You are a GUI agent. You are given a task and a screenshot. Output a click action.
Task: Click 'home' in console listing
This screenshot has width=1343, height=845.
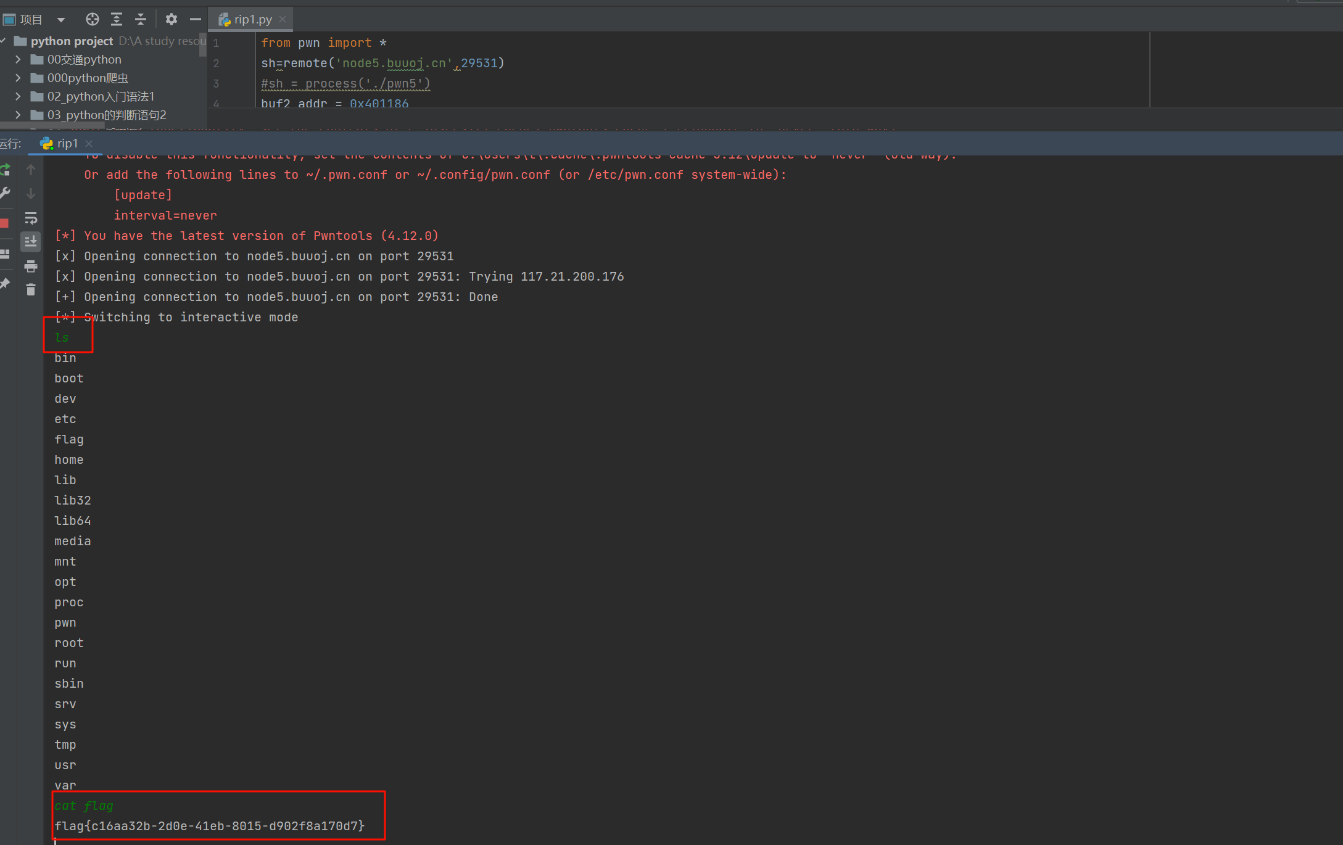click(x=69, y=460)
